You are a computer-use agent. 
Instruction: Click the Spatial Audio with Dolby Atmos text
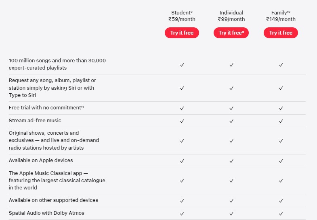pos(46,213)
